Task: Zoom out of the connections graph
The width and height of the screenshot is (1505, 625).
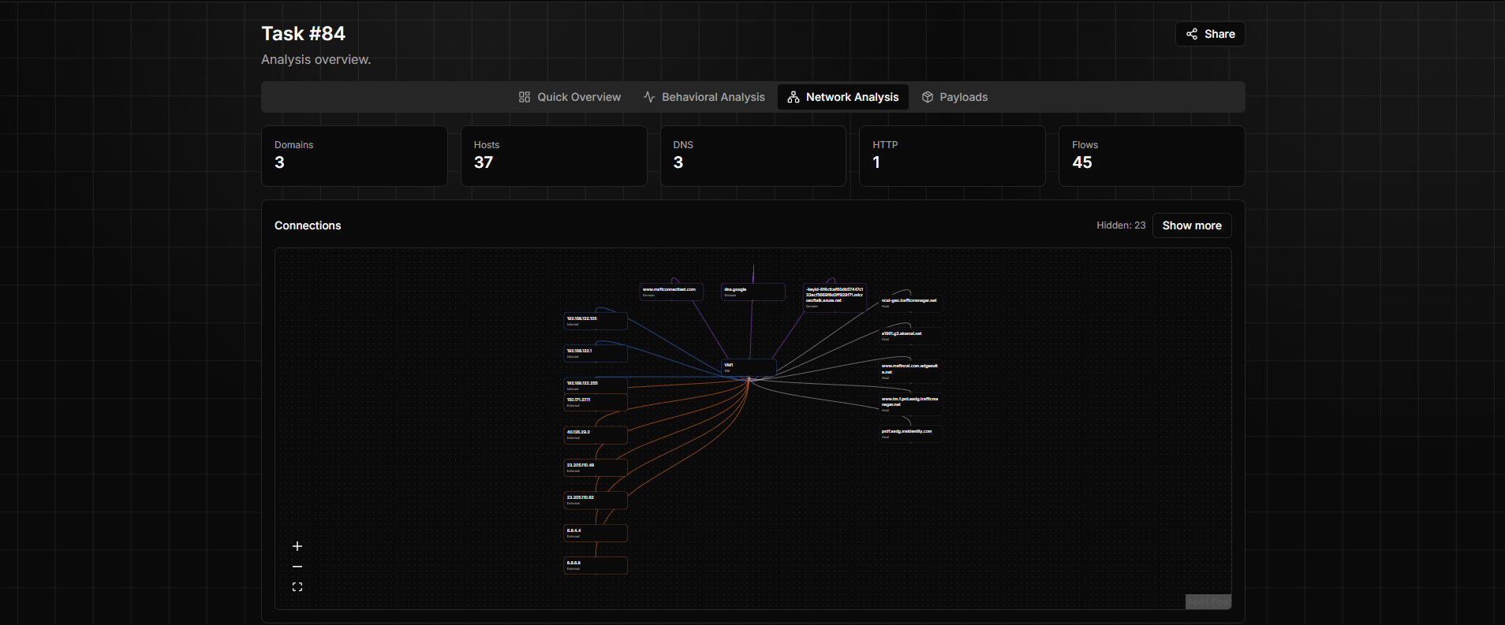Action: tap(297, 567)
